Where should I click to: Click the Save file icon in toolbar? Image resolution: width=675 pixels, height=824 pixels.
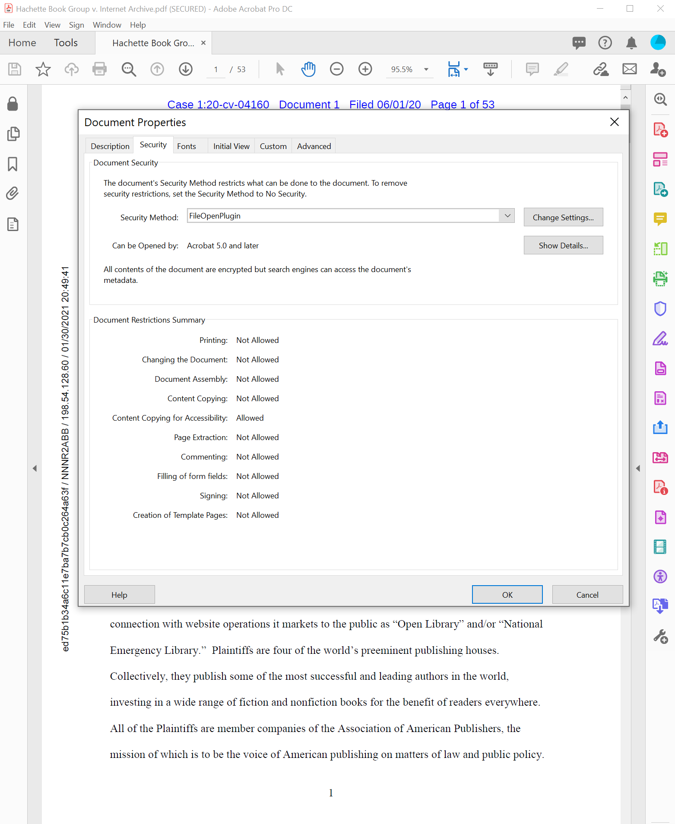coord(15,69)
